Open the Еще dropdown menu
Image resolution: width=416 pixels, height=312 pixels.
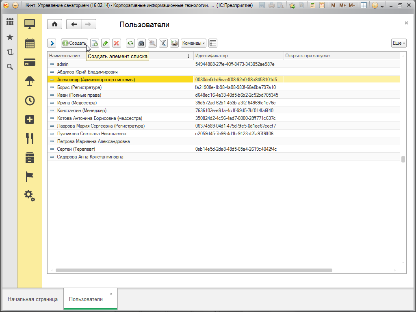[399, 43]
